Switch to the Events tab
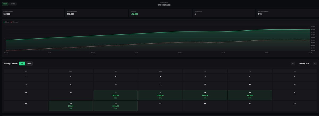 (x=29, y=63)
